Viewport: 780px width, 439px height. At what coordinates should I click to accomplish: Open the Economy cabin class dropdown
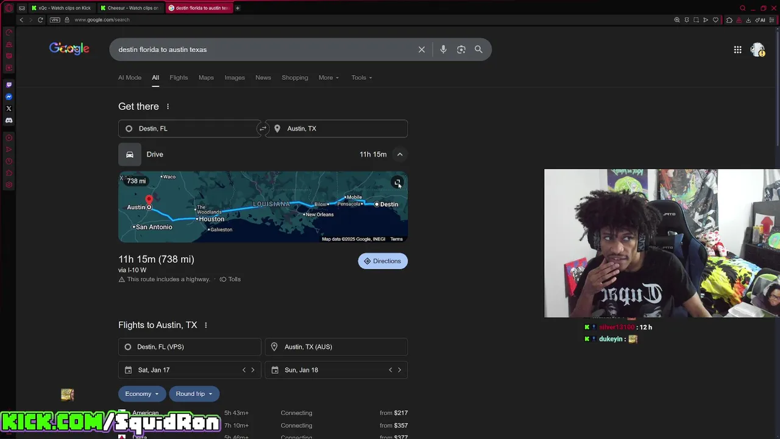click(141, 394)
